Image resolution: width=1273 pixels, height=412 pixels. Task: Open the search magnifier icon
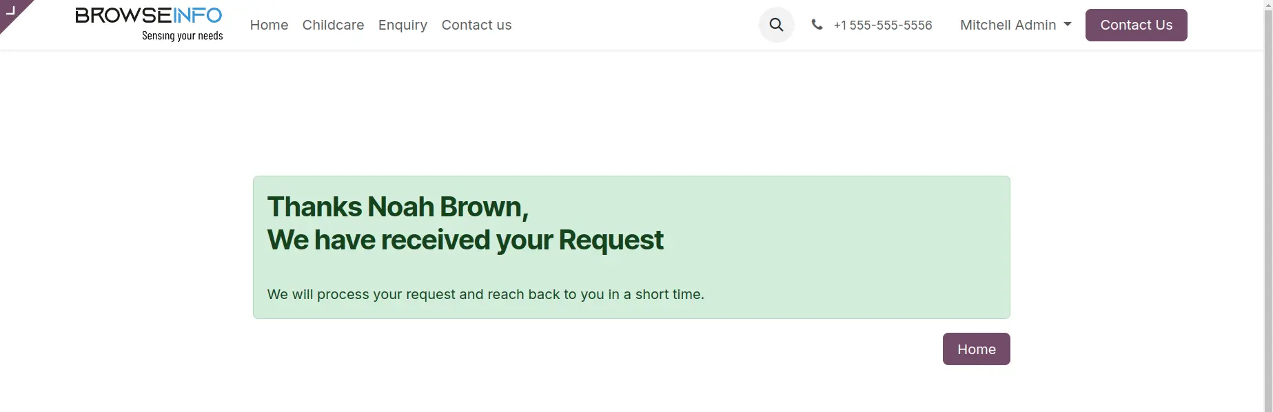click(776, 25)
